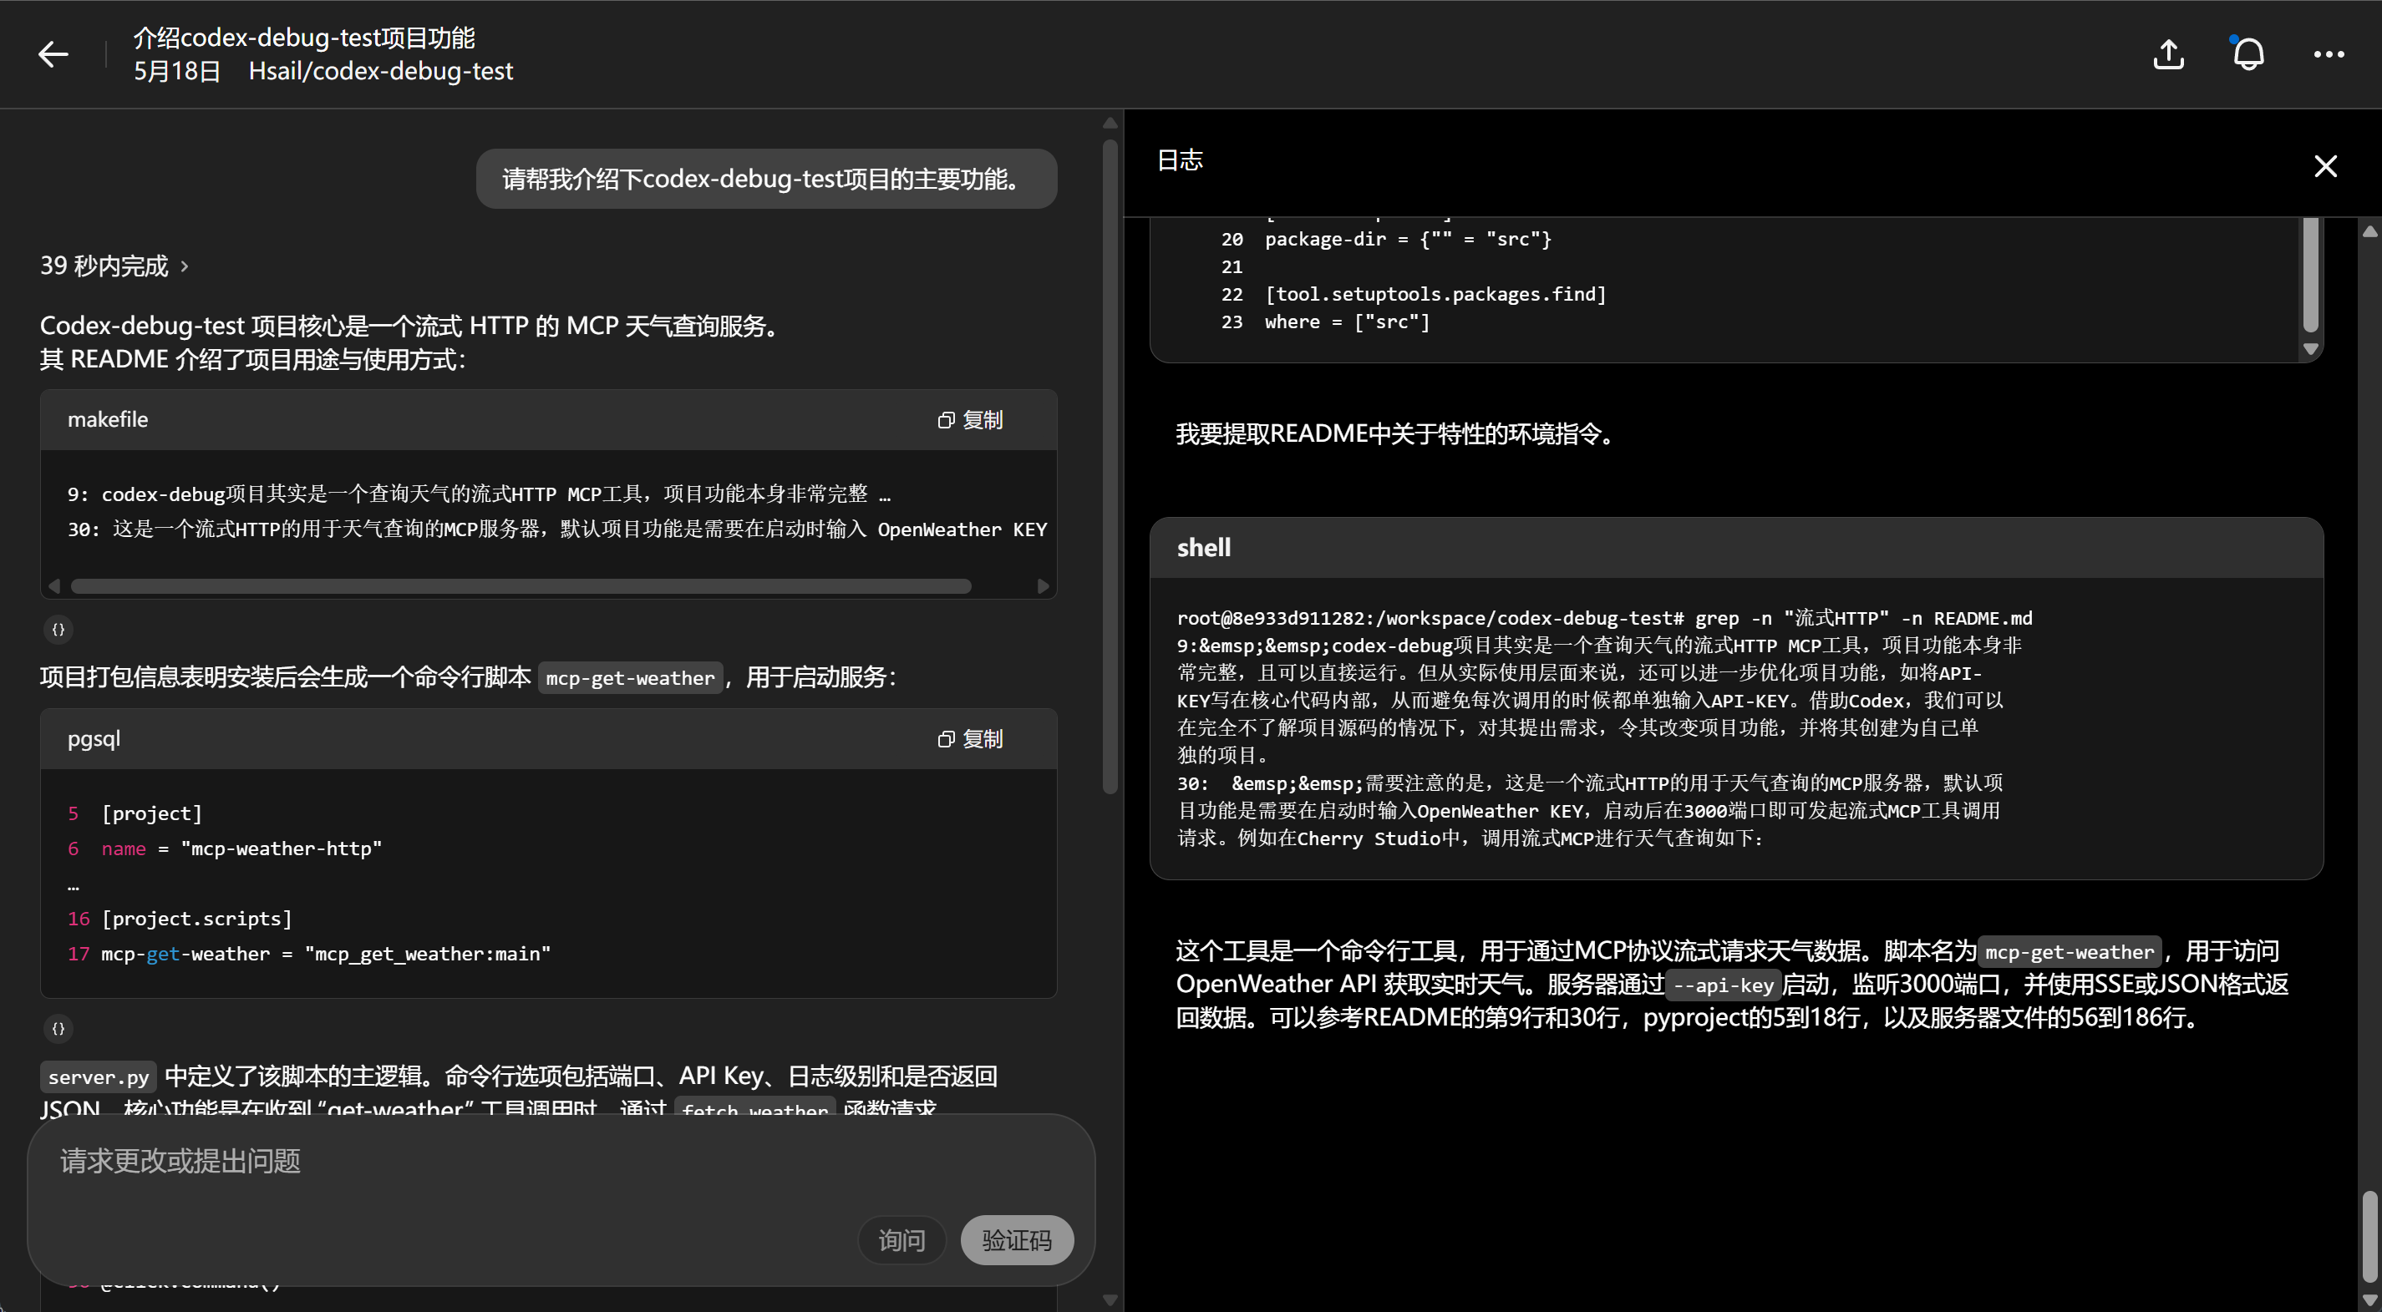Open Hsail/codex-debug-test repository label

point(380,71)
